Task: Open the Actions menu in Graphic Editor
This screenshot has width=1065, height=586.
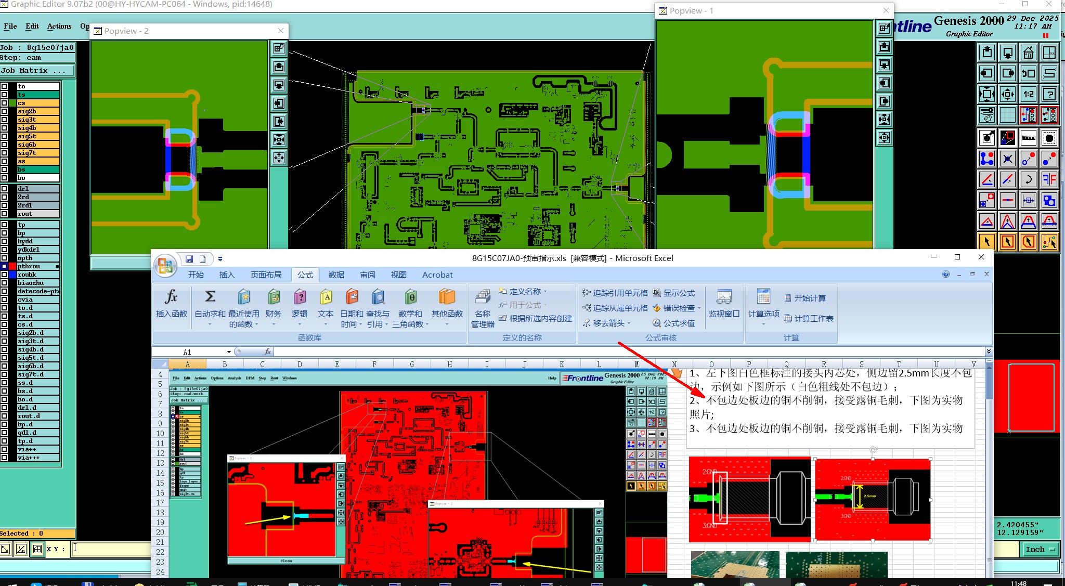Action: tap(59, 26)
